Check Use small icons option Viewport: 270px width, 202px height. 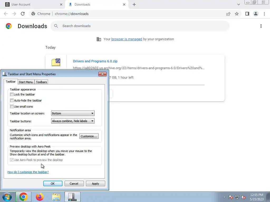tap(12, 106)
